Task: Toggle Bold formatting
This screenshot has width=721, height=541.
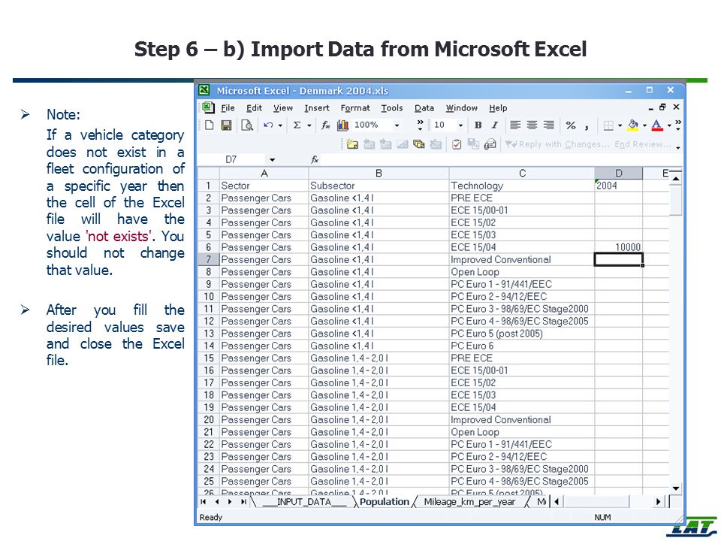Action: click(478, 125)
